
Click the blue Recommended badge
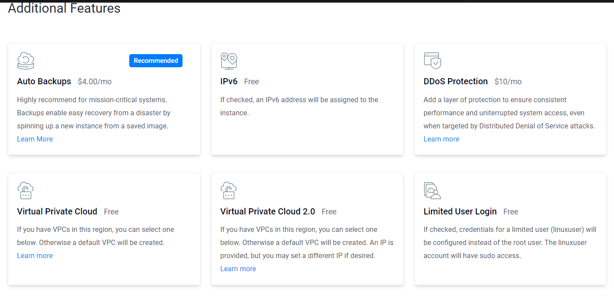[x=156, y=61]
